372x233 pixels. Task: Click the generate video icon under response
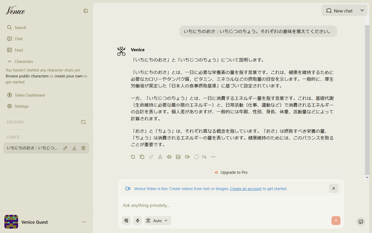187,157
